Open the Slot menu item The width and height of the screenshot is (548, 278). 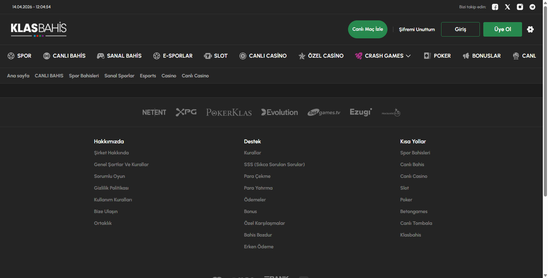pos(216,56)
